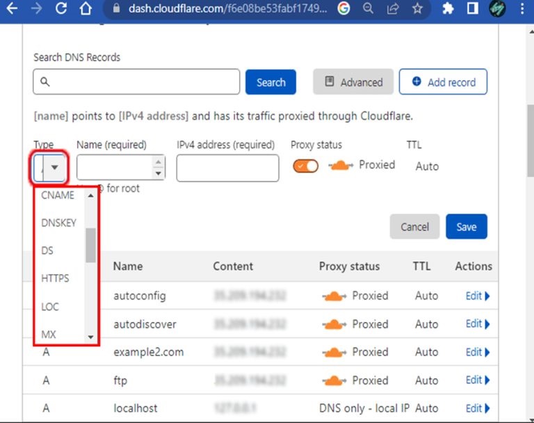Expand Edit for the autoconfig record
The height and width of the screenshot is (423, 534).
477,296
